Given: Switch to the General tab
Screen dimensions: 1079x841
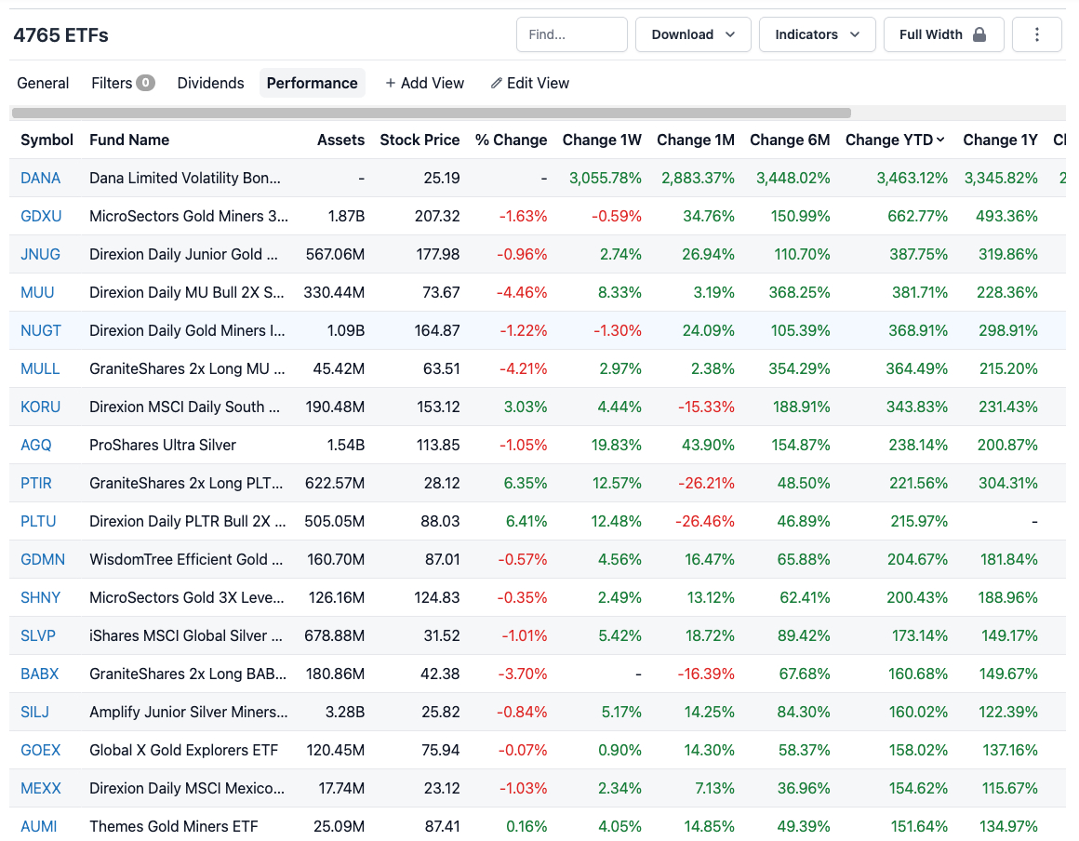Looking at the screenshot, I should pyautogui.click(x=43, y=83).
